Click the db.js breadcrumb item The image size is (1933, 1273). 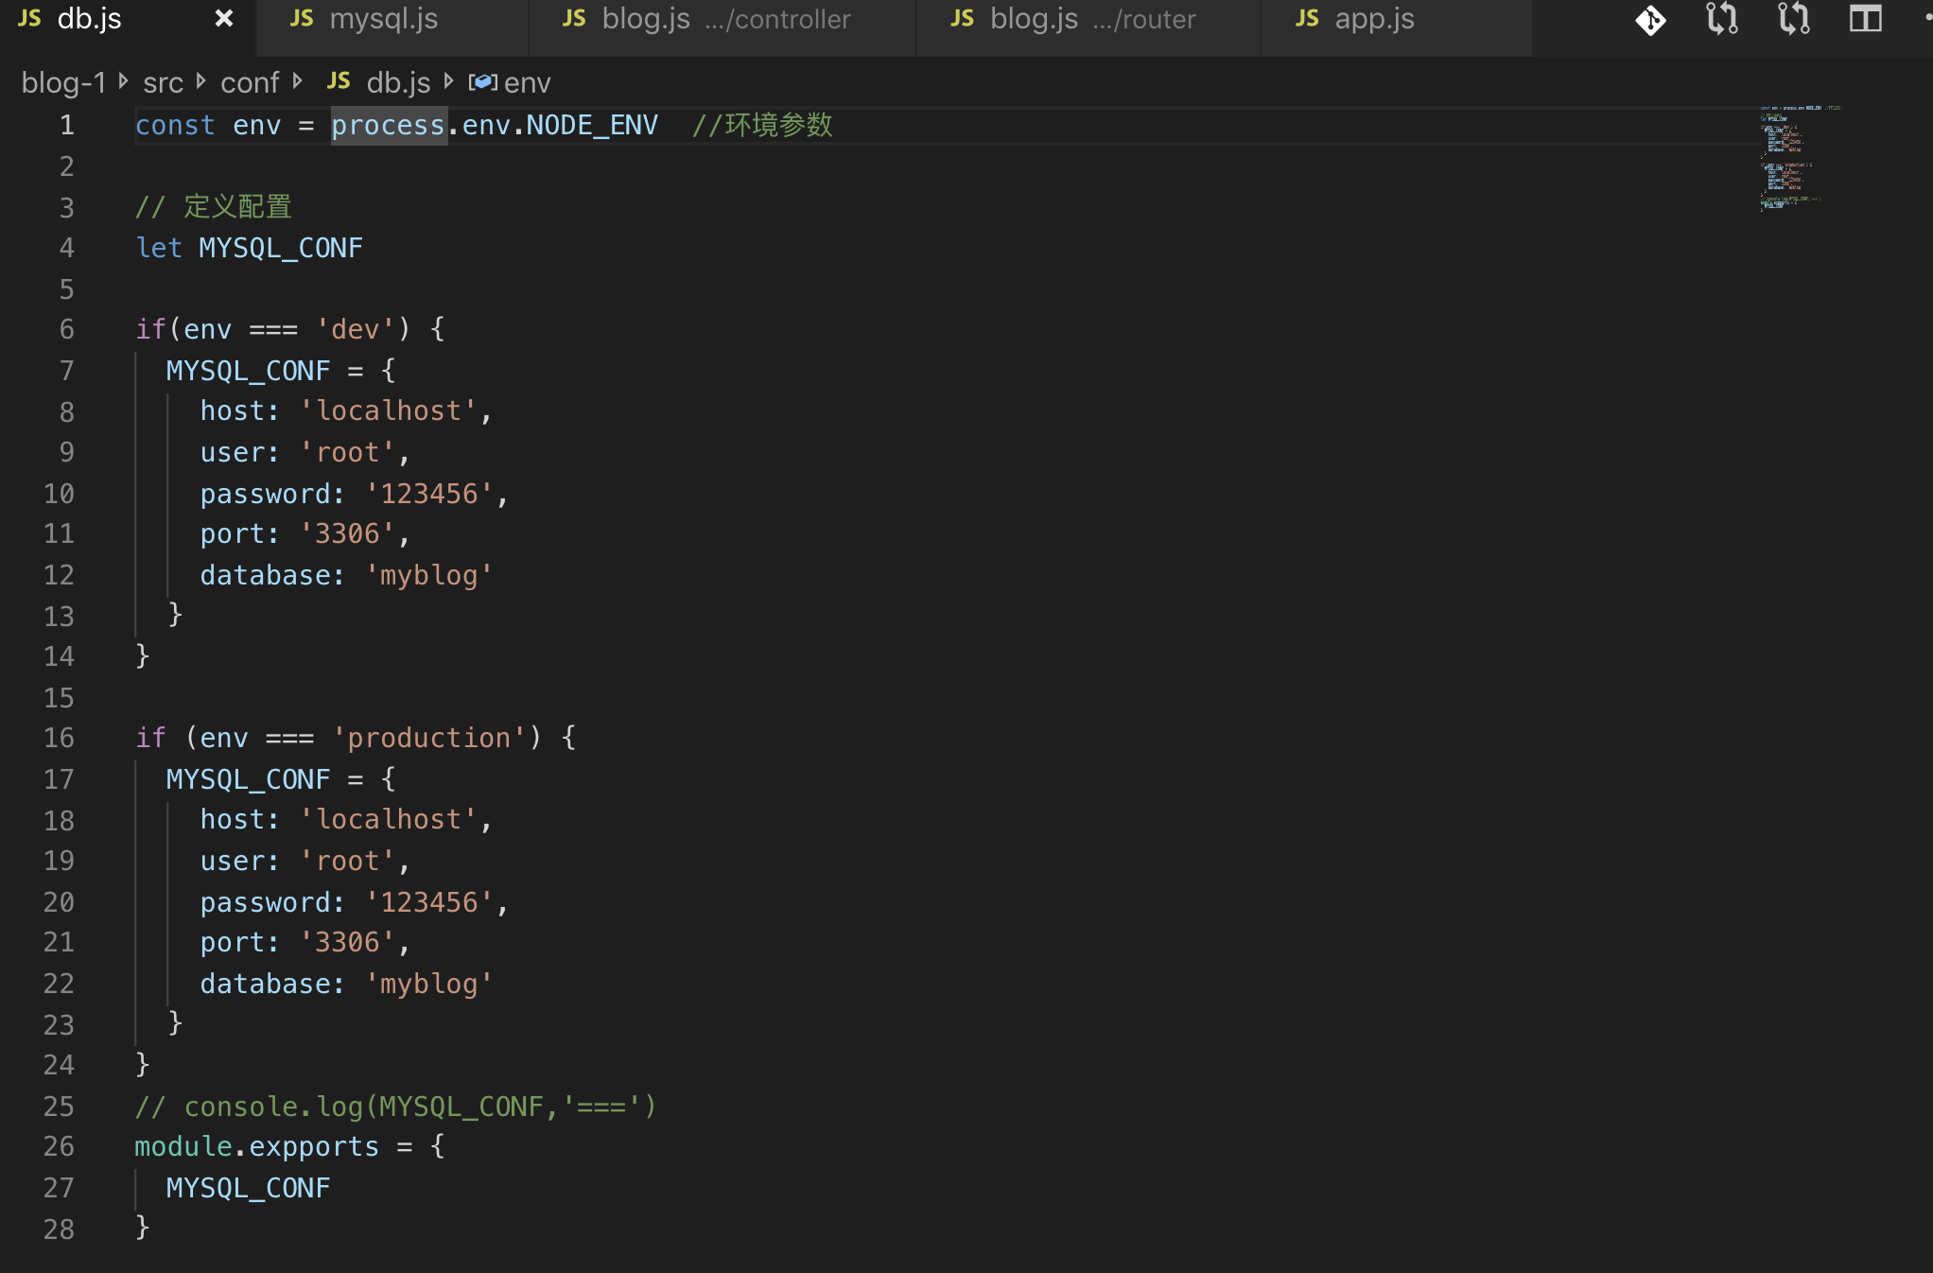tap(398, 83)
